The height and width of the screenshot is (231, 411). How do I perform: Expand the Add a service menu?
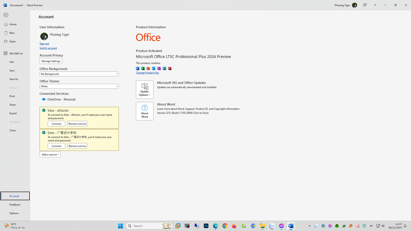[x=50, y=154]
